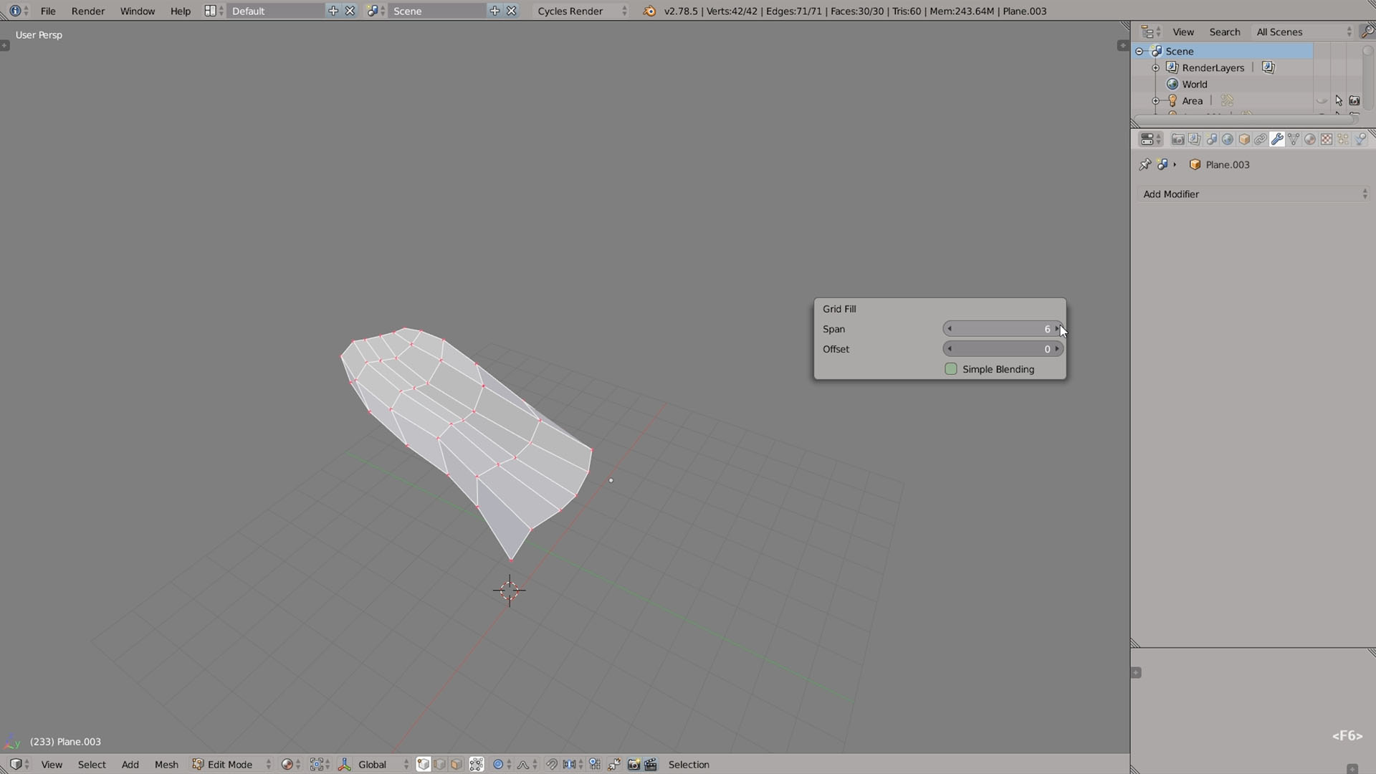
Task: Open the World properties tab icon
Action: pos(1228,140)
